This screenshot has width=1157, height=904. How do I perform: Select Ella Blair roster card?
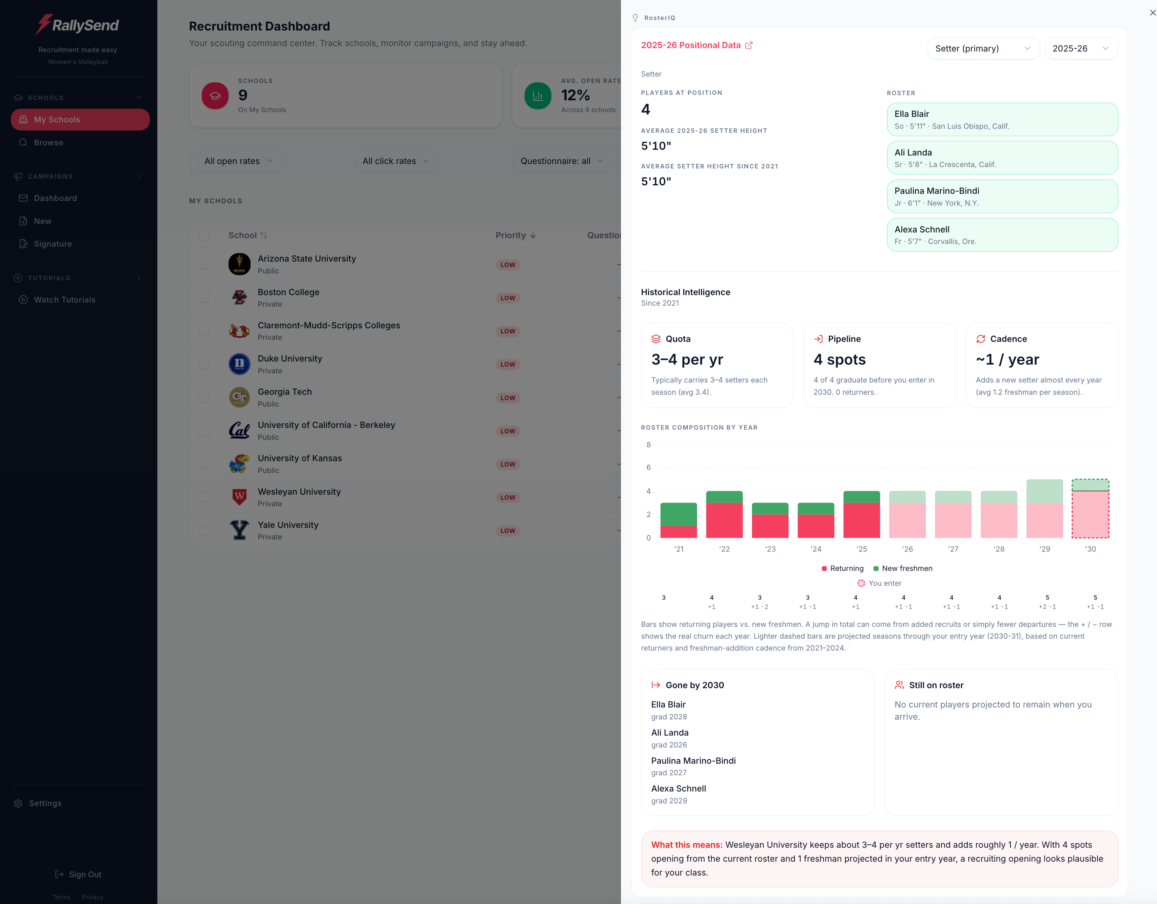pyautogui.click(x=1002, y=120)
